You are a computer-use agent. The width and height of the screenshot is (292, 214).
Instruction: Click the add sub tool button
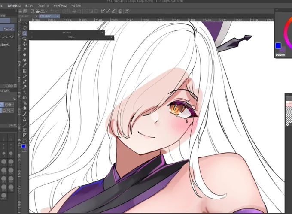[x=7, y=86]
